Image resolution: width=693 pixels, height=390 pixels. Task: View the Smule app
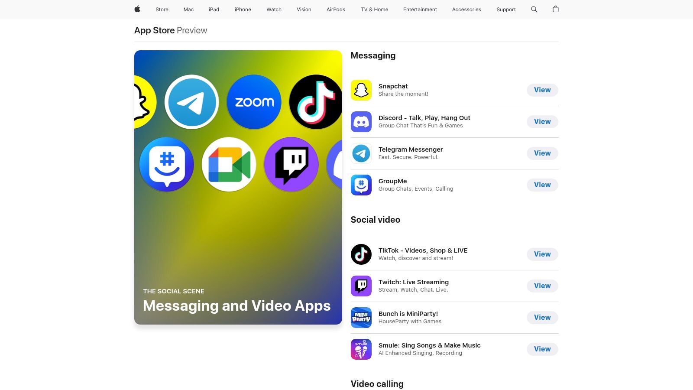click(542, 349)
